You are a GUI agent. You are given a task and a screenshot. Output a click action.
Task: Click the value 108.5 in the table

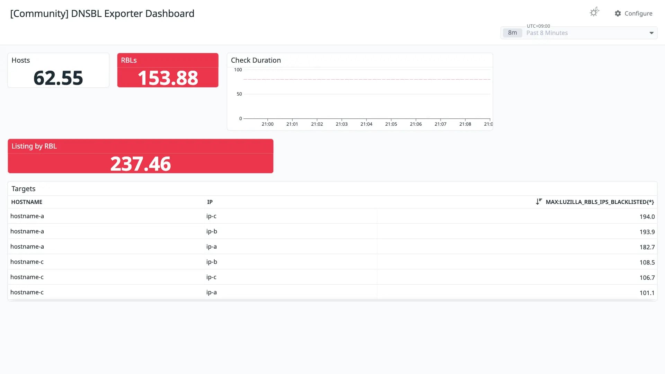[x=647, y=262]
